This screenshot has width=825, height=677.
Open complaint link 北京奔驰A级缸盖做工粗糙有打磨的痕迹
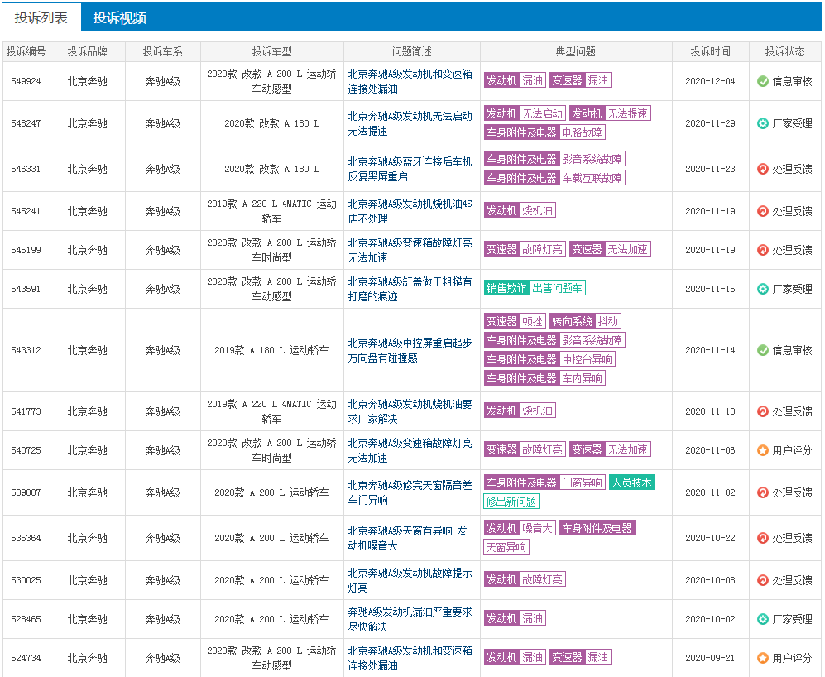pyautogui.click(x=410, y=289)
